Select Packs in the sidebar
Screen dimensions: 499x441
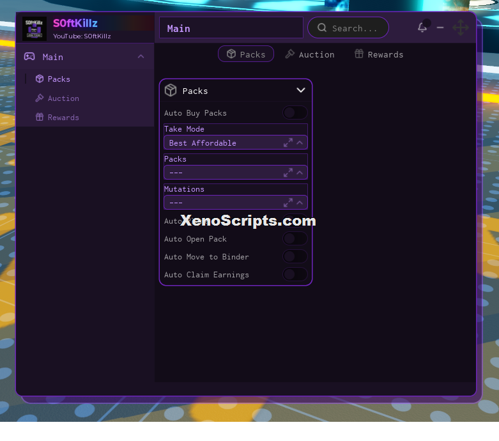[x=84, y=79]
